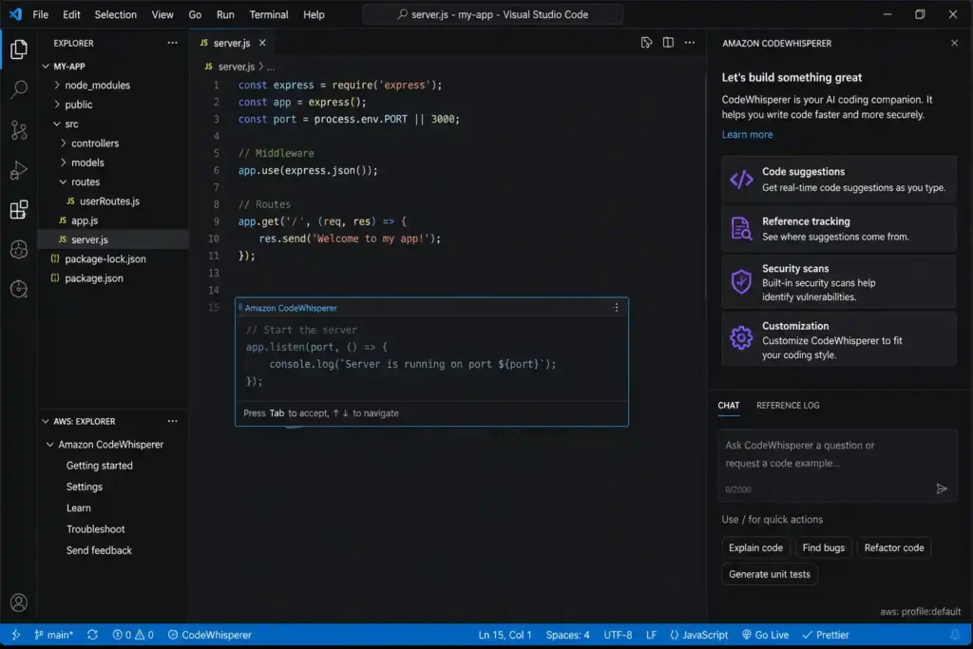Send the CodeWhisperer chat message
This screenshot has height=649, width=973.
pyautogui.click(x=942, y=489)
